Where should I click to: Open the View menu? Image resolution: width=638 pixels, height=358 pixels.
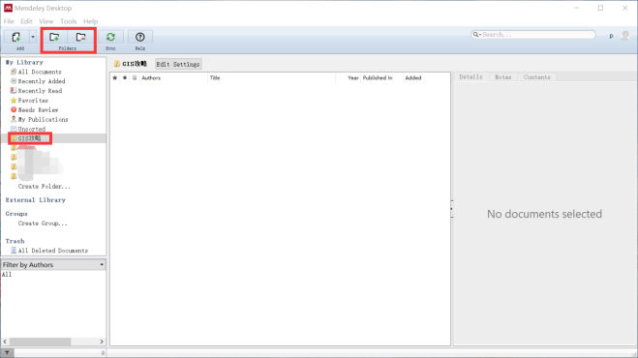[x=46, y=21]
